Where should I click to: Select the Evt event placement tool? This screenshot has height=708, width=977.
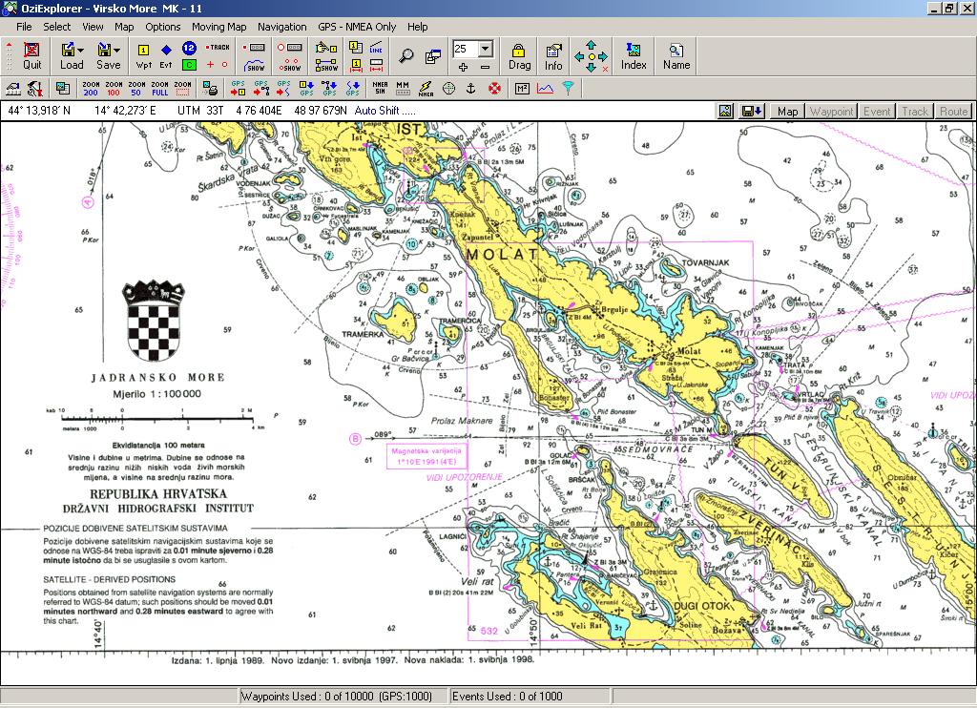point(166,55)
